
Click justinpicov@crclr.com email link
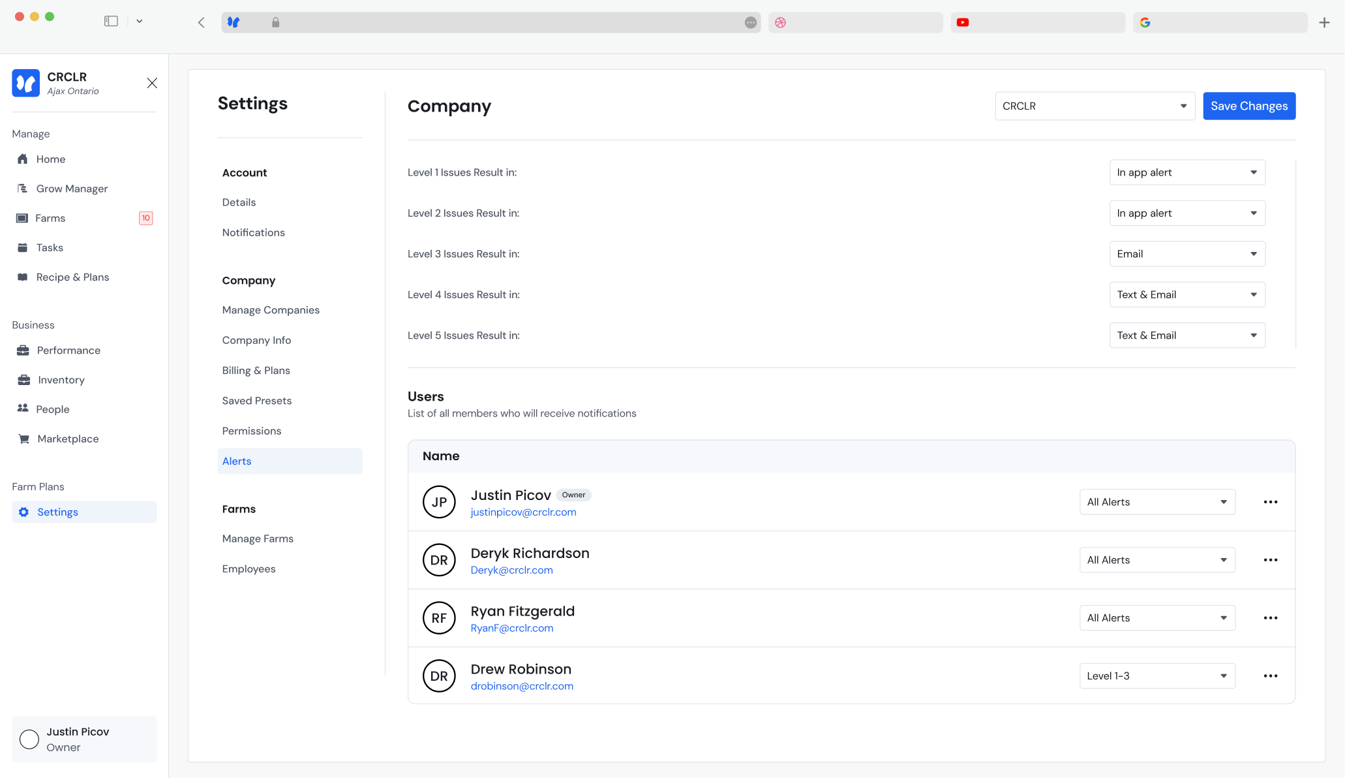click(523, 512)
